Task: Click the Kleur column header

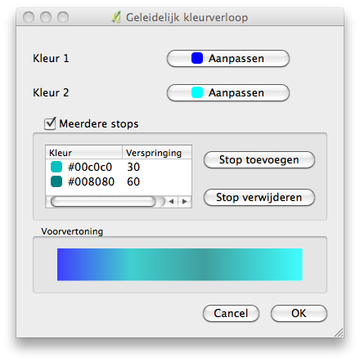Action: [83, 153]
